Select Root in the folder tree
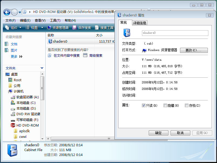The height and width of the screenshot is (163, 217). point(18,80)
